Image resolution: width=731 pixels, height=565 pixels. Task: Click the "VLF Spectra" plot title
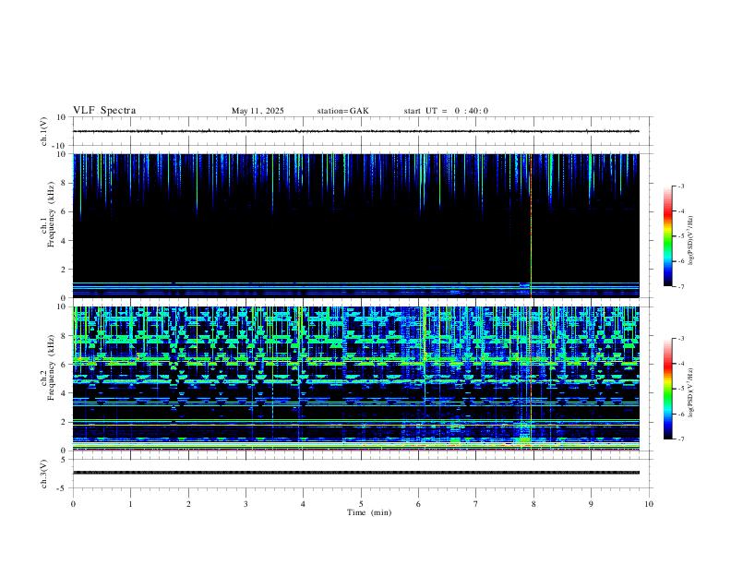coord(104,111)
